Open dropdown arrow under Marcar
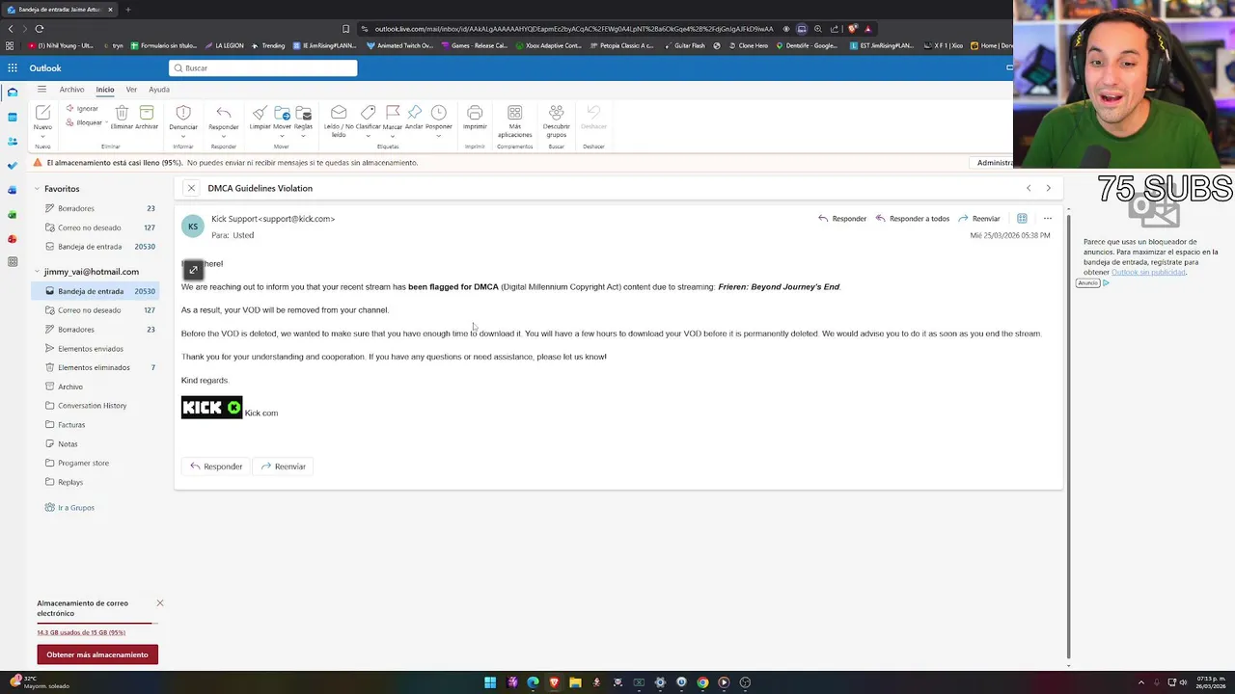Image resolution: width=1235 pixels, height=694 pixels. click(393, 136)
